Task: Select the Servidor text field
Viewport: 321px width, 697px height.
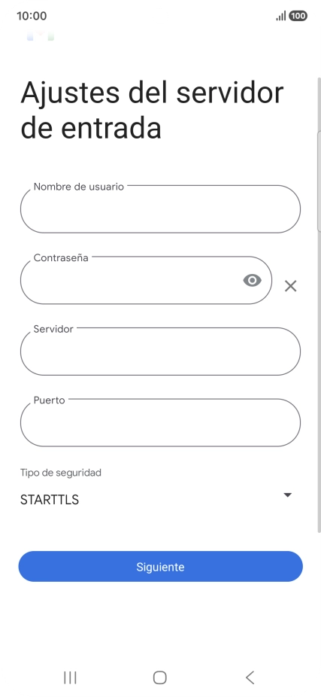Action: point(160,352)
